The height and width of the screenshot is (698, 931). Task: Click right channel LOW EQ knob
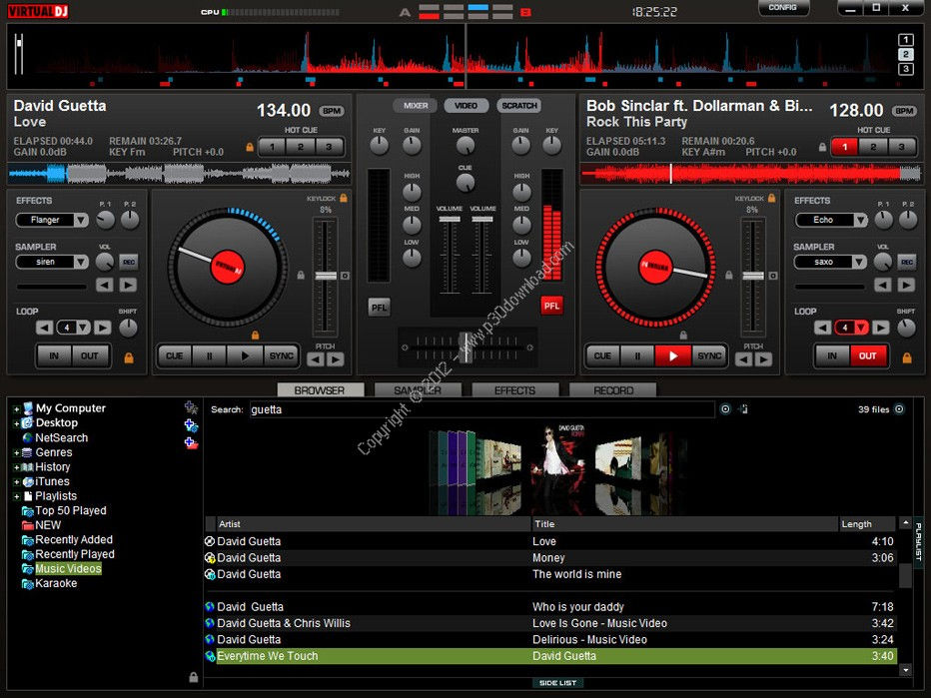[x=521, y=258]
